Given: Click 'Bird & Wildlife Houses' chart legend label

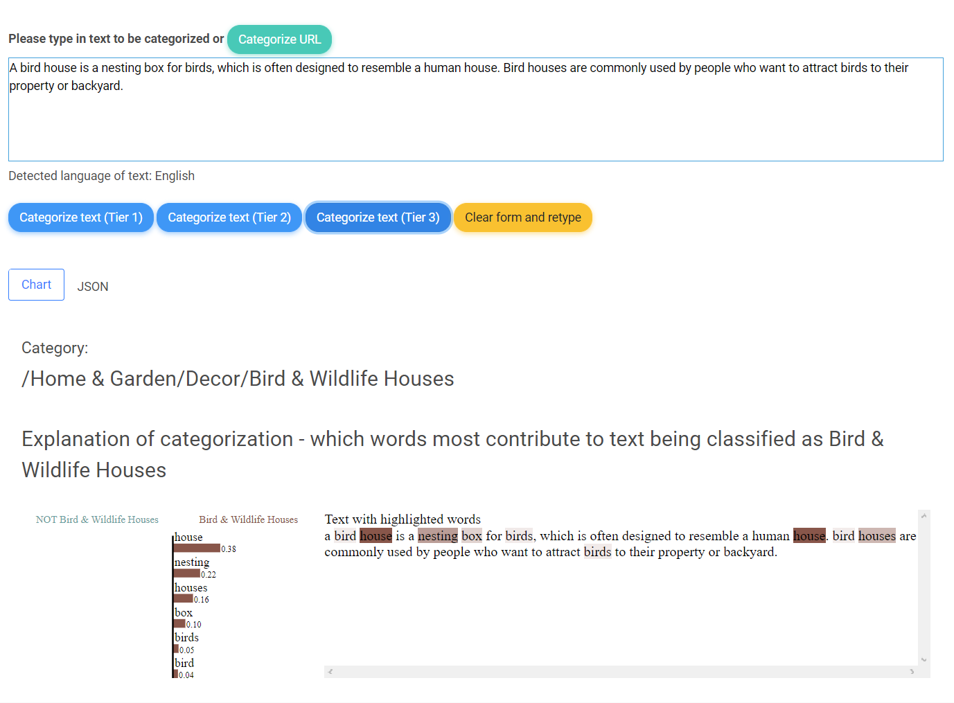Looking at the screenshot, I should (x=248, y=519).
